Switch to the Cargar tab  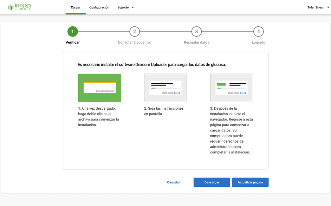click(x=75, y=7)
